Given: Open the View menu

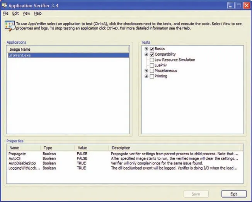Looking at the screenshot, I should tap(26, 14).
